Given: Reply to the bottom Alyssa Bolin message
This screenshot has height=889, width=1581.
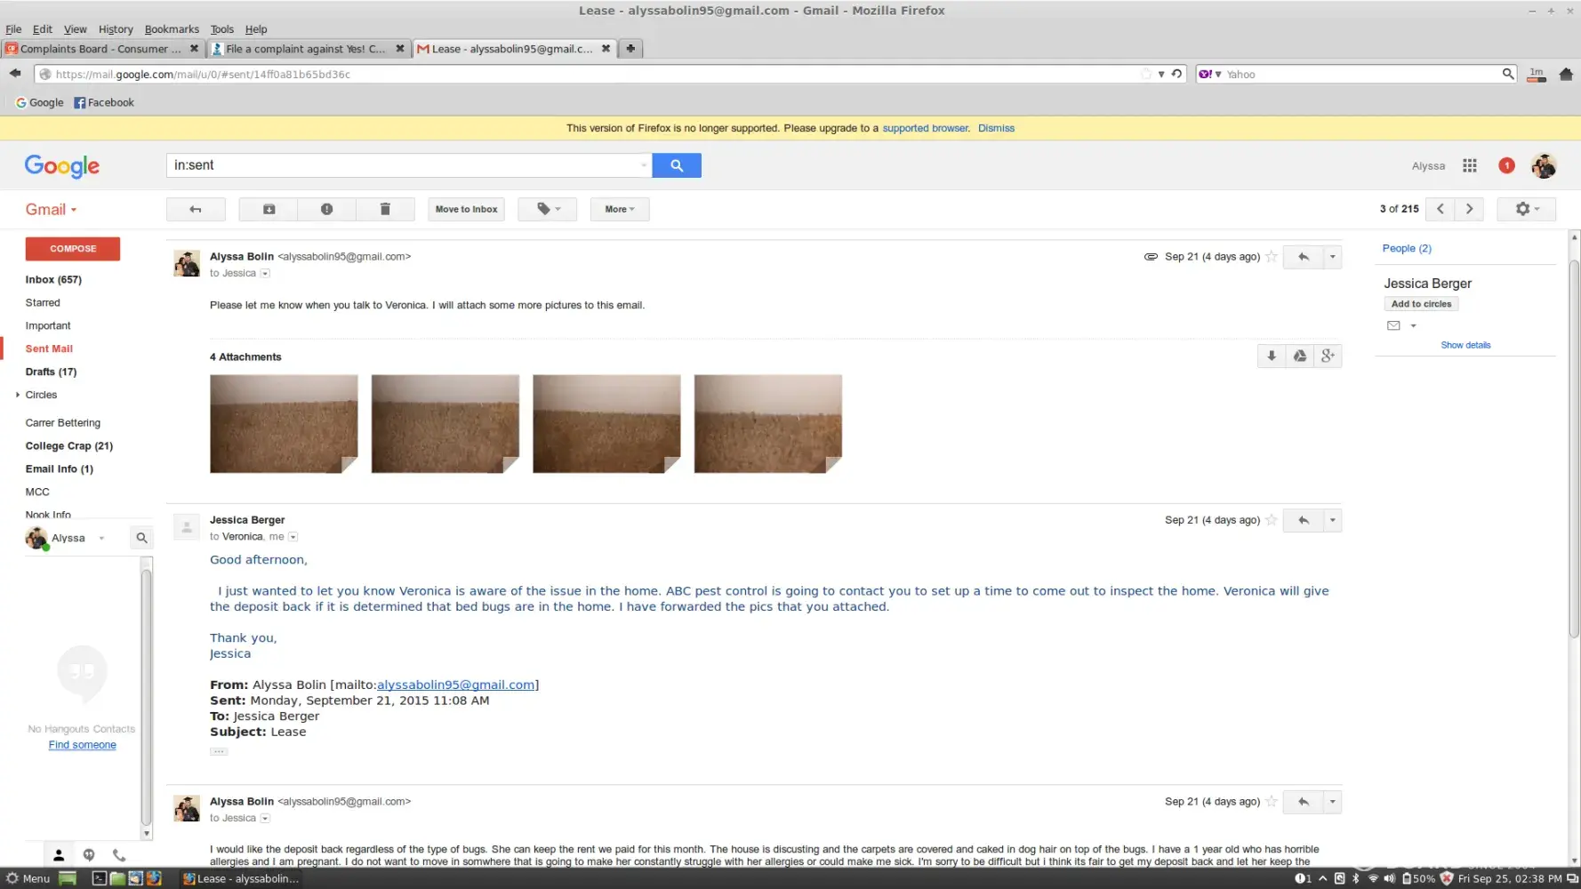Looking at the screenshot, I should 1304,802.
